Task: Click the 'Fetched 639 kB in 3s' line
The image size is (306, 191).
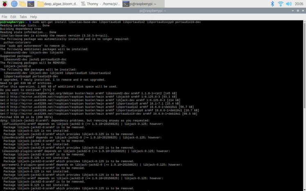Action: point(26,117)
